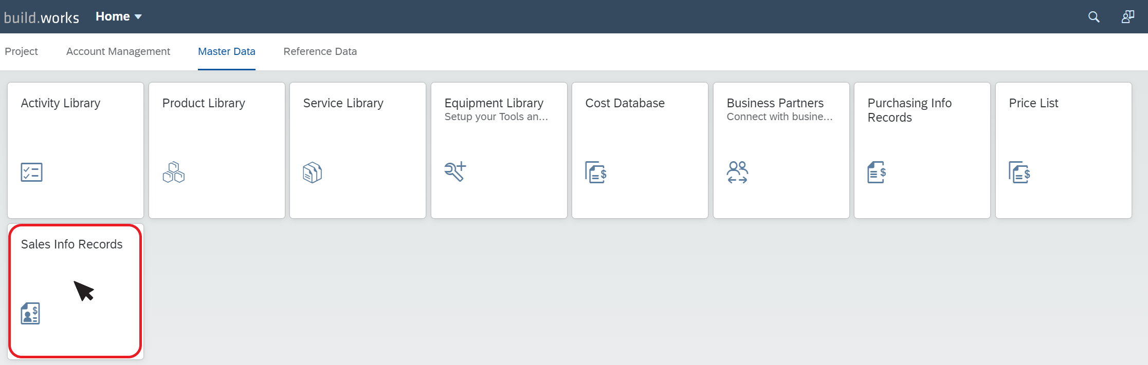Click the Product Library cubes icon
This screenshot has width=1148, height=365.
click(173, 172)
